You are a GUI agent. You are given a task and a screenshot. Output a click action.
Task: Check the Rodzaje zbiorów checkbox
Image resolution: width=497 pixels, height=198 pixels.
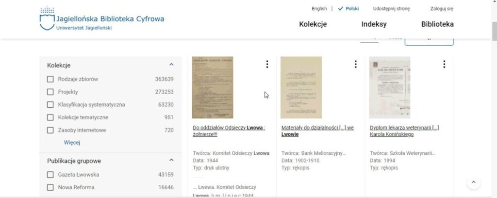(x=50, y=79)
